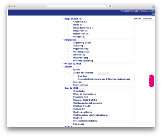Open the Nieuws link
162x137 pixels.
77,70
